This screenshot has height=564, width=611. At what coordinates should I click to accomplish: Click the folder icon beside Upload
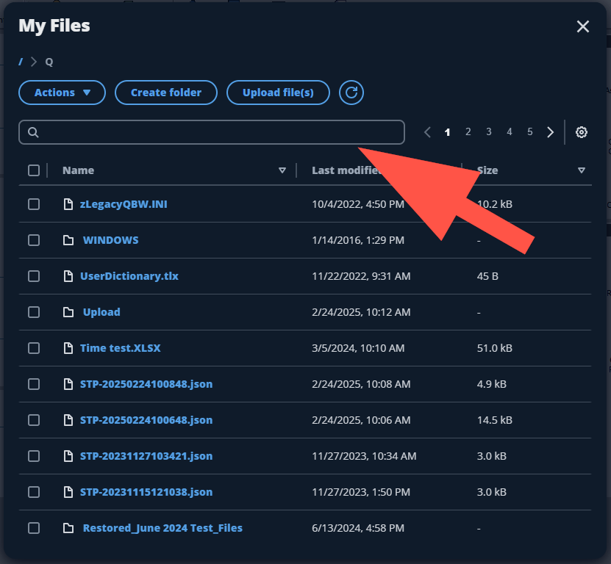(x=68, y=312)
